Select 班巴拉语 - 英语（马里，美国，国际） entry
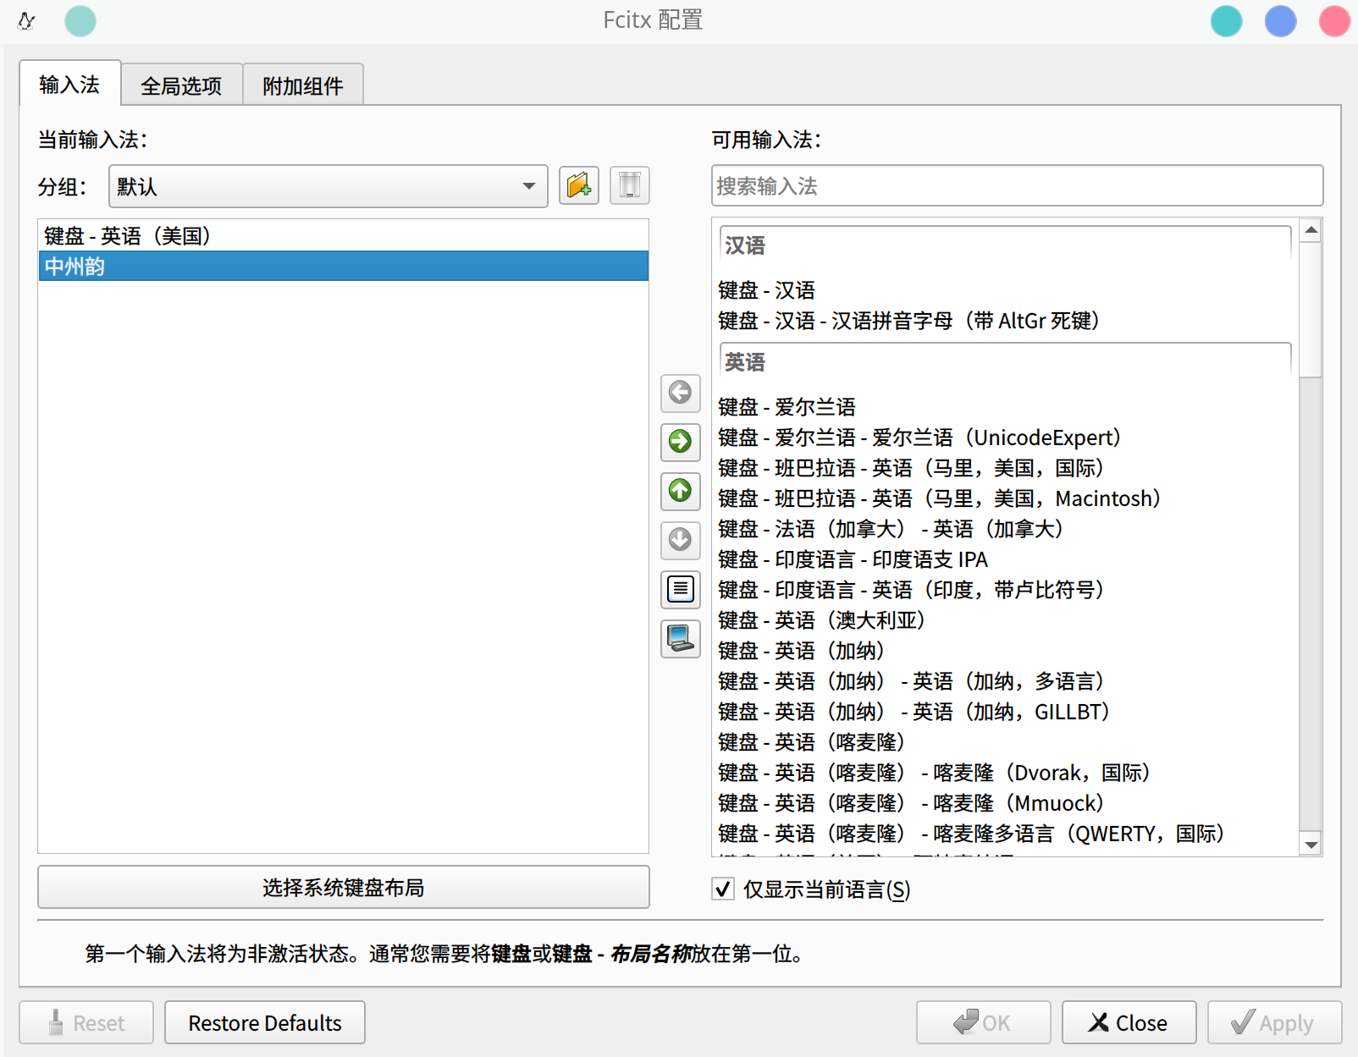Viewport: 1358px width, 1057px height. point(1005,468)
